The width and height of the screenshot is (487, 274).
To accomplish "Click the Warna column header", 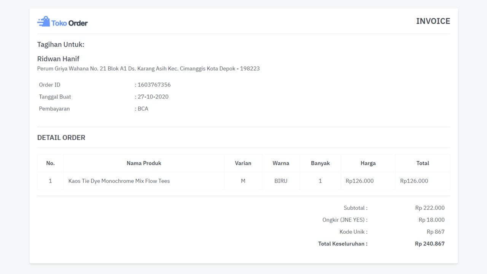I will click(x=281, y=163).
